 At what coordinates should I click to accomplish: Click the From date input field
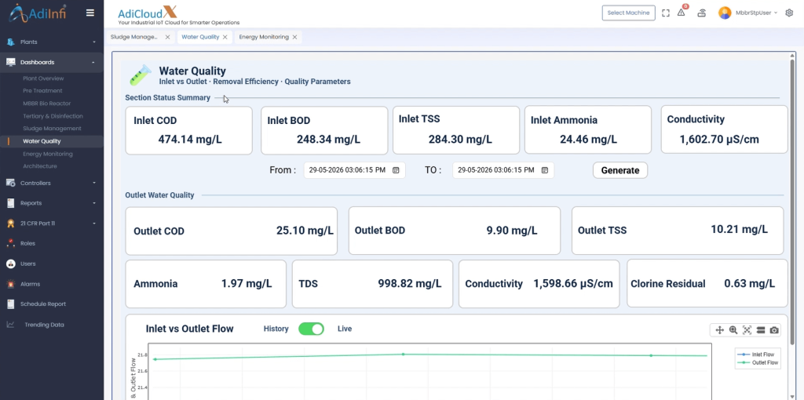pos(354,170)
